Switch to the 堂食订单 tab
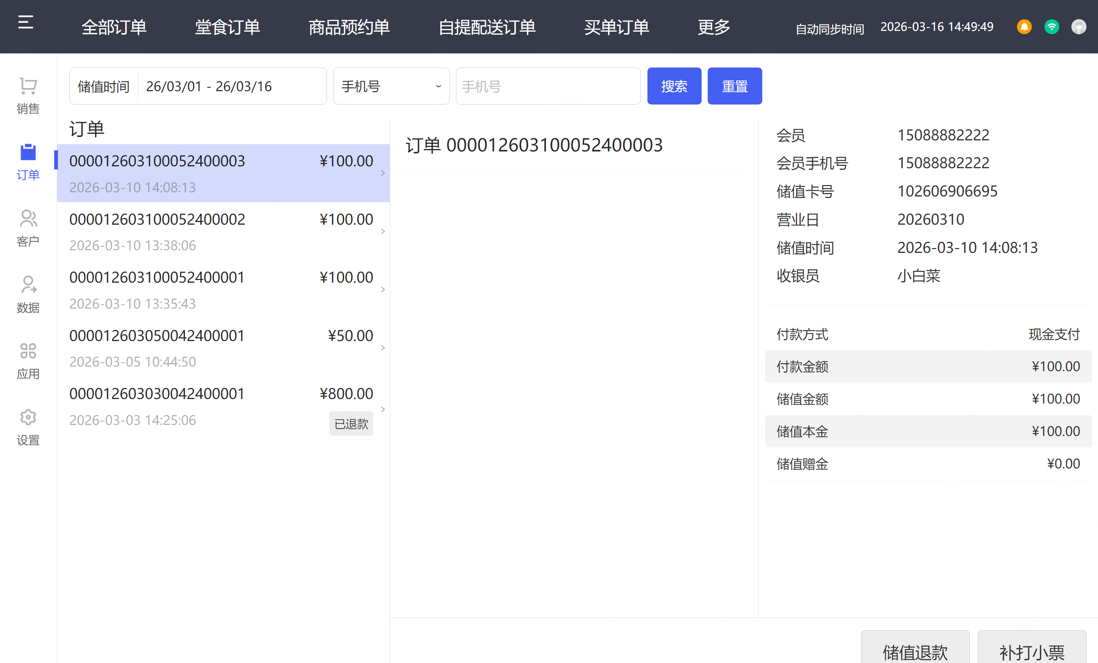The width and height of the screenshot is (1098, 663). coord(227,27)
